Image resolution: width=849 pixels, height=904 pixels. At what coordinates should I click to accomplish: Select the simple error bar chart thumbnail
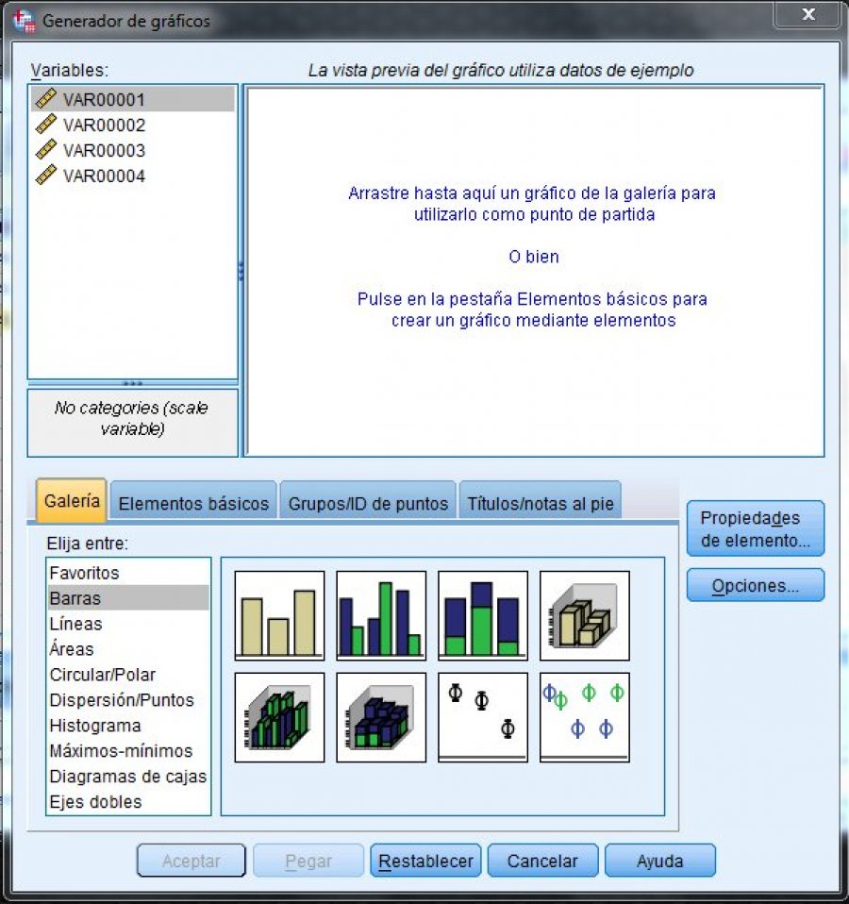click(x=482, y=717)
